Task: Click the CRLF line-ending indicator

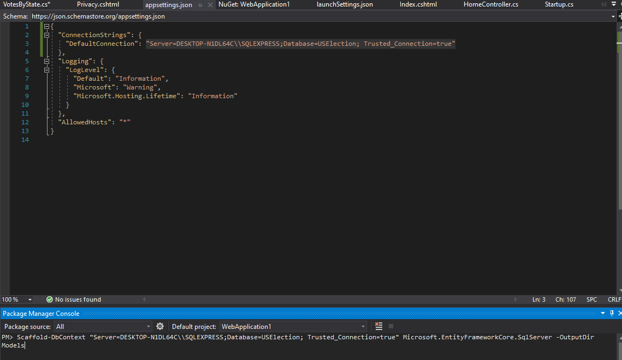Action: click(x=614, y=299)
